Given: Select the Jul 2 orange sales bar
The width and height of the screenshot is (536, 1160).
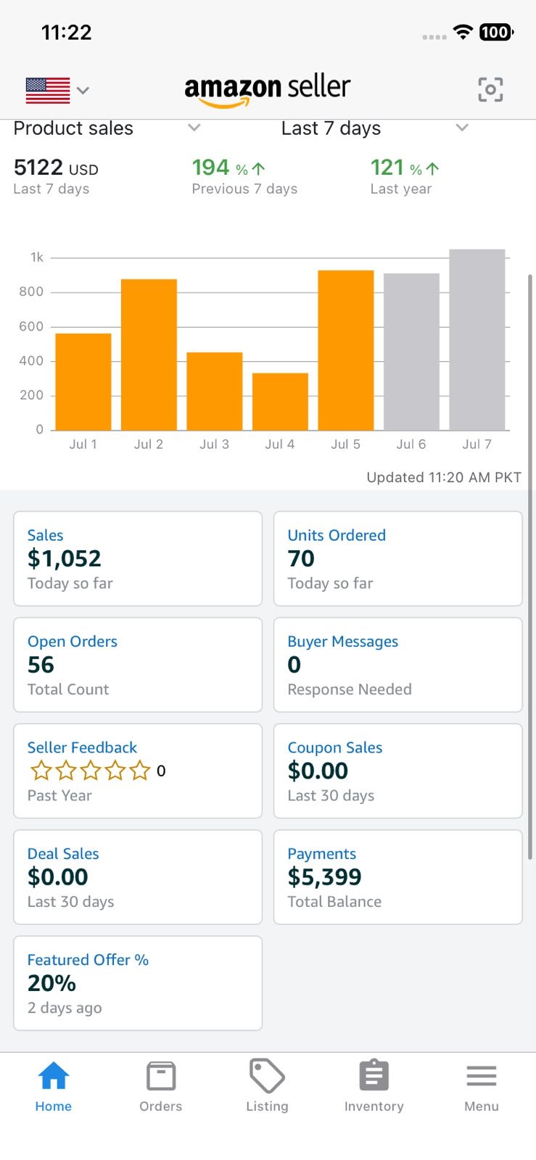Looking at the screenshot, I should point(149,355).
